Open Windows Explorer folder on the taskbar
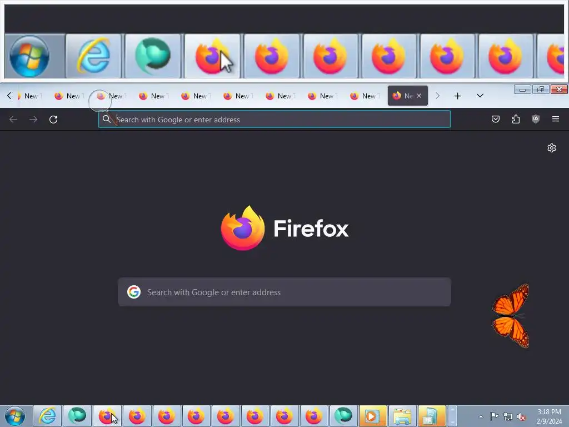 (402, 416)
